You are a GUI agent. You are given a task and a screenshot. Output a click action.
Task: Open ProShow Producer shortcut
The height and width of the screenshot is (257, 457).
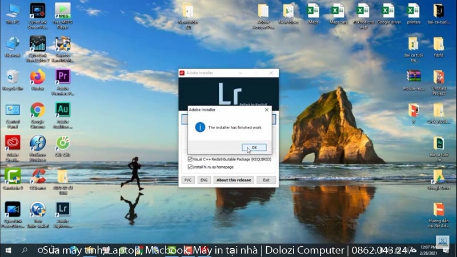click(x=38, y=148)
